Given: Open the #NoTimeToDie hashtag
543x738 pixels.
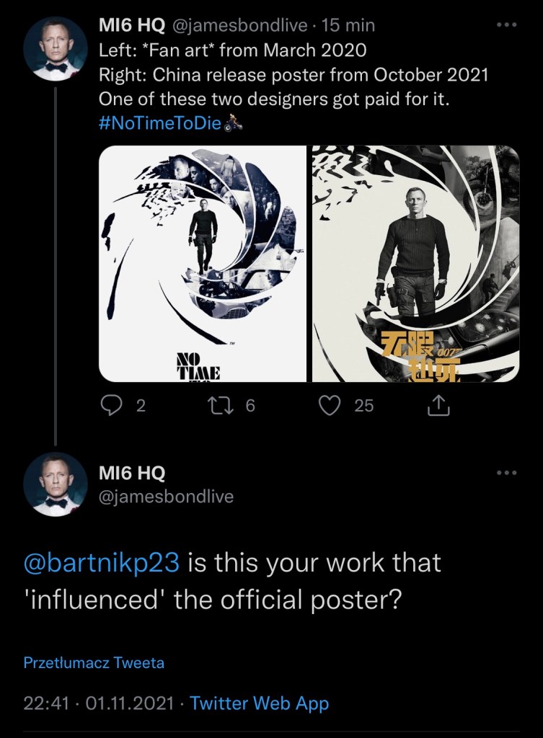Looking at the screenshot, I should [160, 123].
